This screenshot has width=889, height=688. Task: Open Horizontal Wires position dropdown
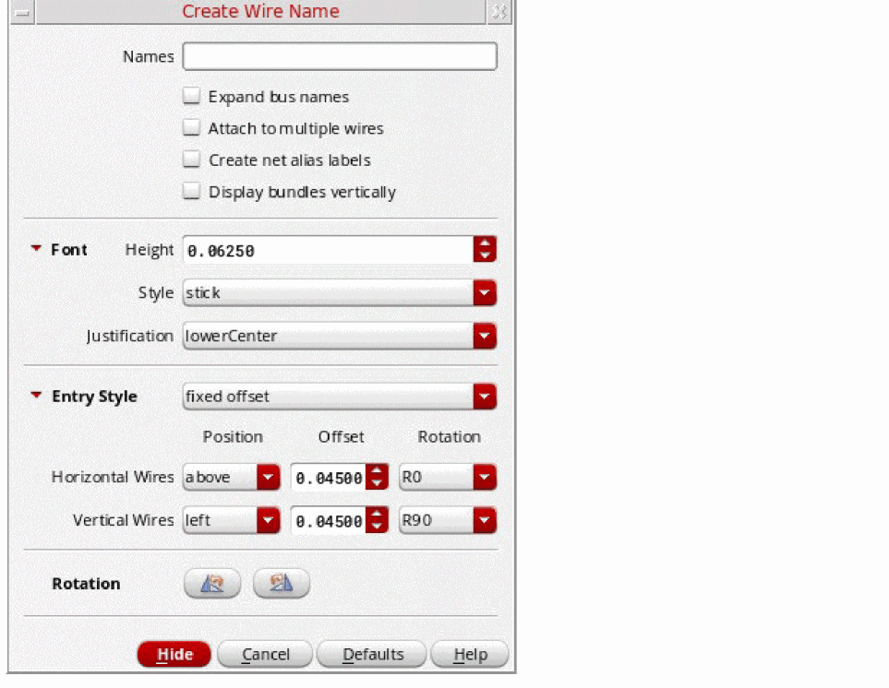click(232, 477)
